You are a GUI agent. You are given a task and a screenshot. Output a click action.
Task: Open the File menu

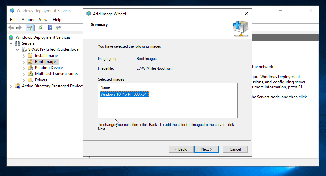point(13,20)
